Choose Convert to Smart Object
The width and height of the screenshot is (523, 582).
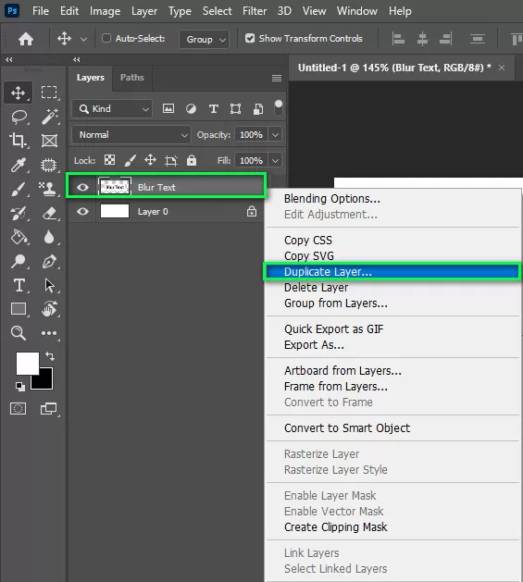pyautogui.click(x=347, y=428)
